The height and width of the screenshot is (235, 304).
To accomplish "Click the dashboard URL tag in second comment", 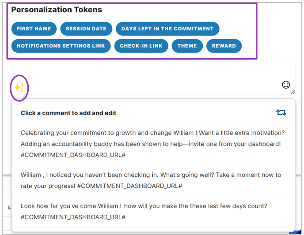I will coord(130,186).
